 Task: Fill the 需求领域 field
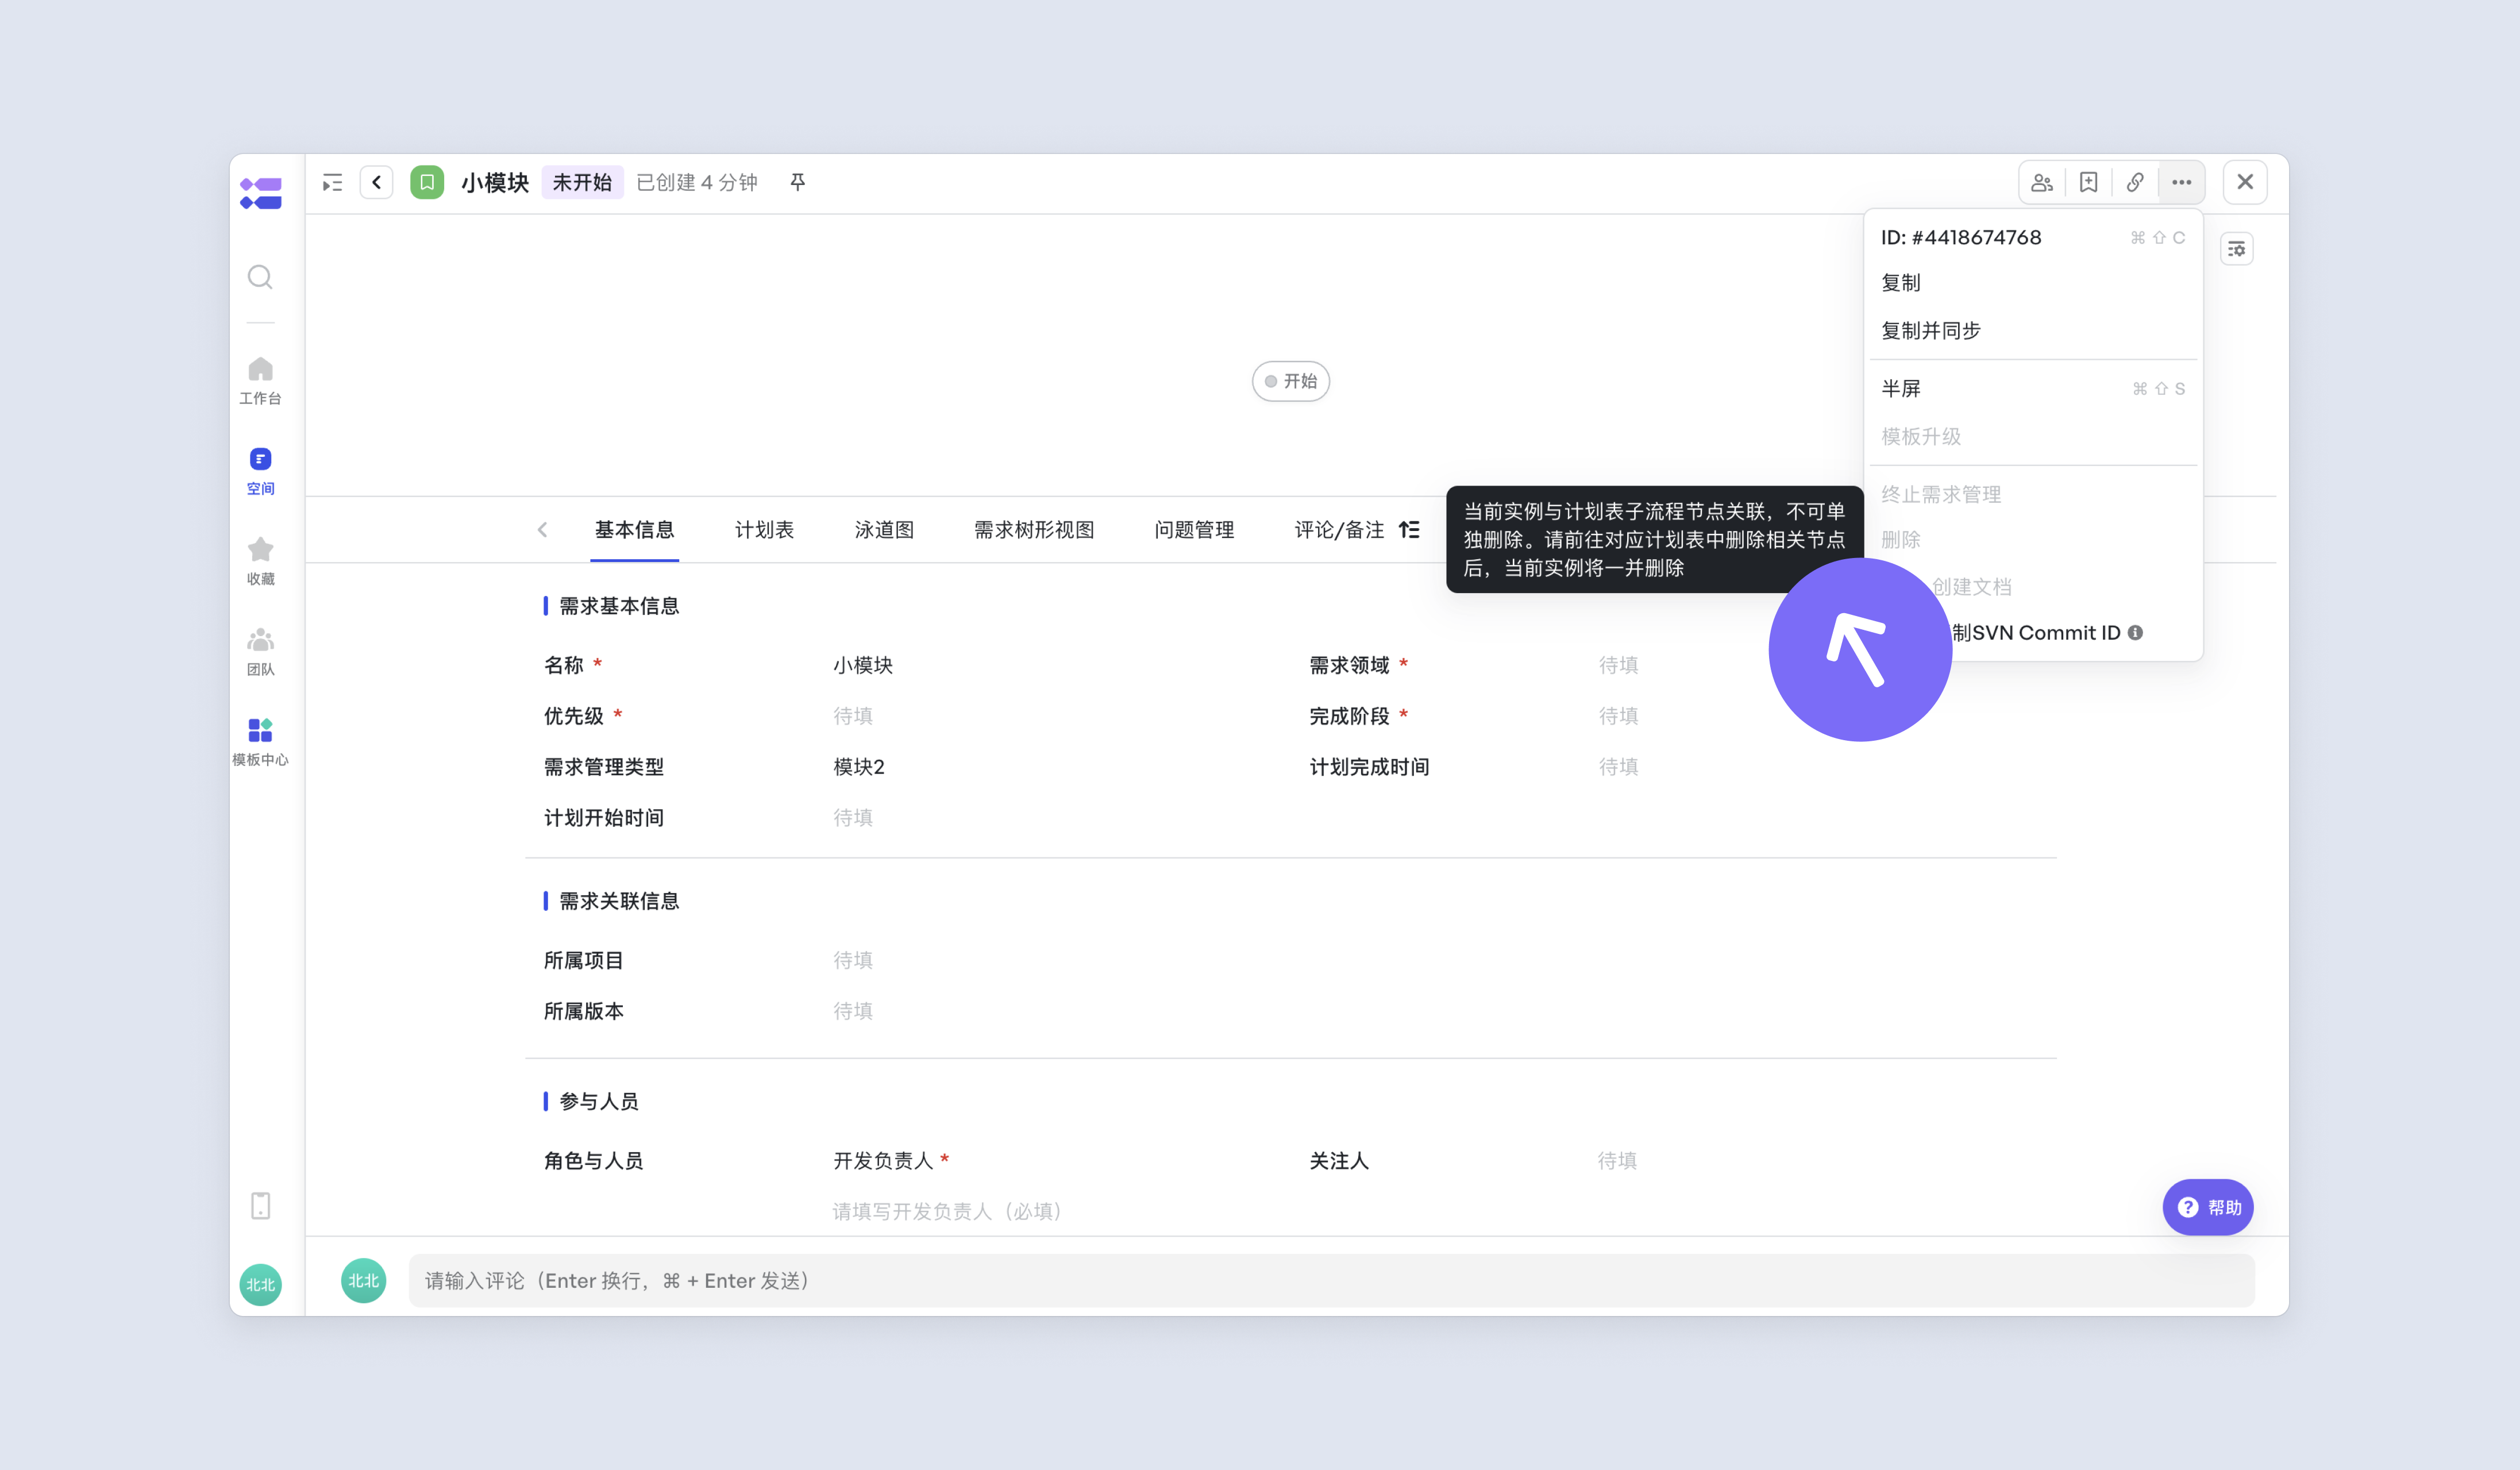pos(1618,665)
